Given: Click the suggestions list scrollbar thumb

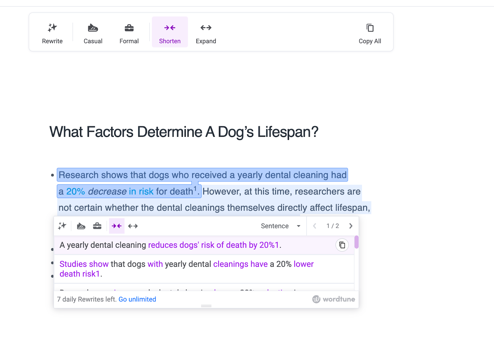Looking at the screenshot, I should coord(357,242).
